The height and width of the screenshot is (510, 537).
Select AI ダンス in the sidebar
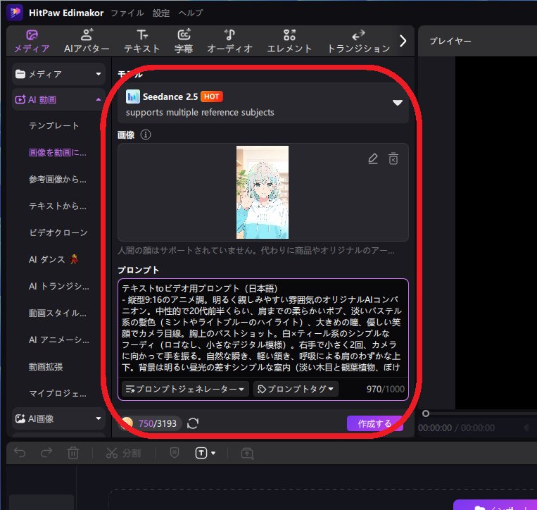click(53, 259)
